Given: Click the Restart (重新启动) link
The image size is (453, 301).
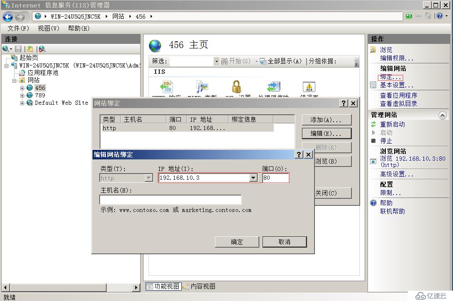Looking at the screenshot, I should point(392,124).
